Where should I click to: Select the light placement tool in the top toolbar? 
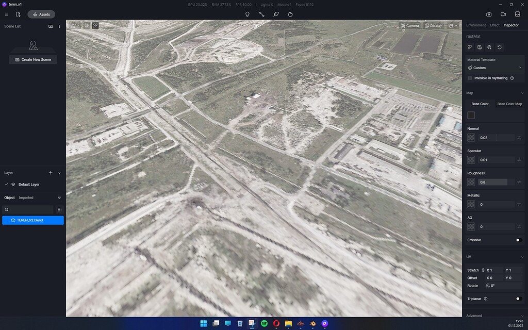click(x=247, y=14)
